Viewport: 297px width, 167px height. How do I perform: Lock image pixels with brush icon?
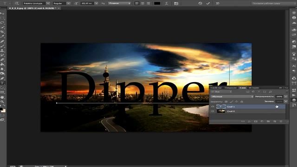[x=231, y=102]
